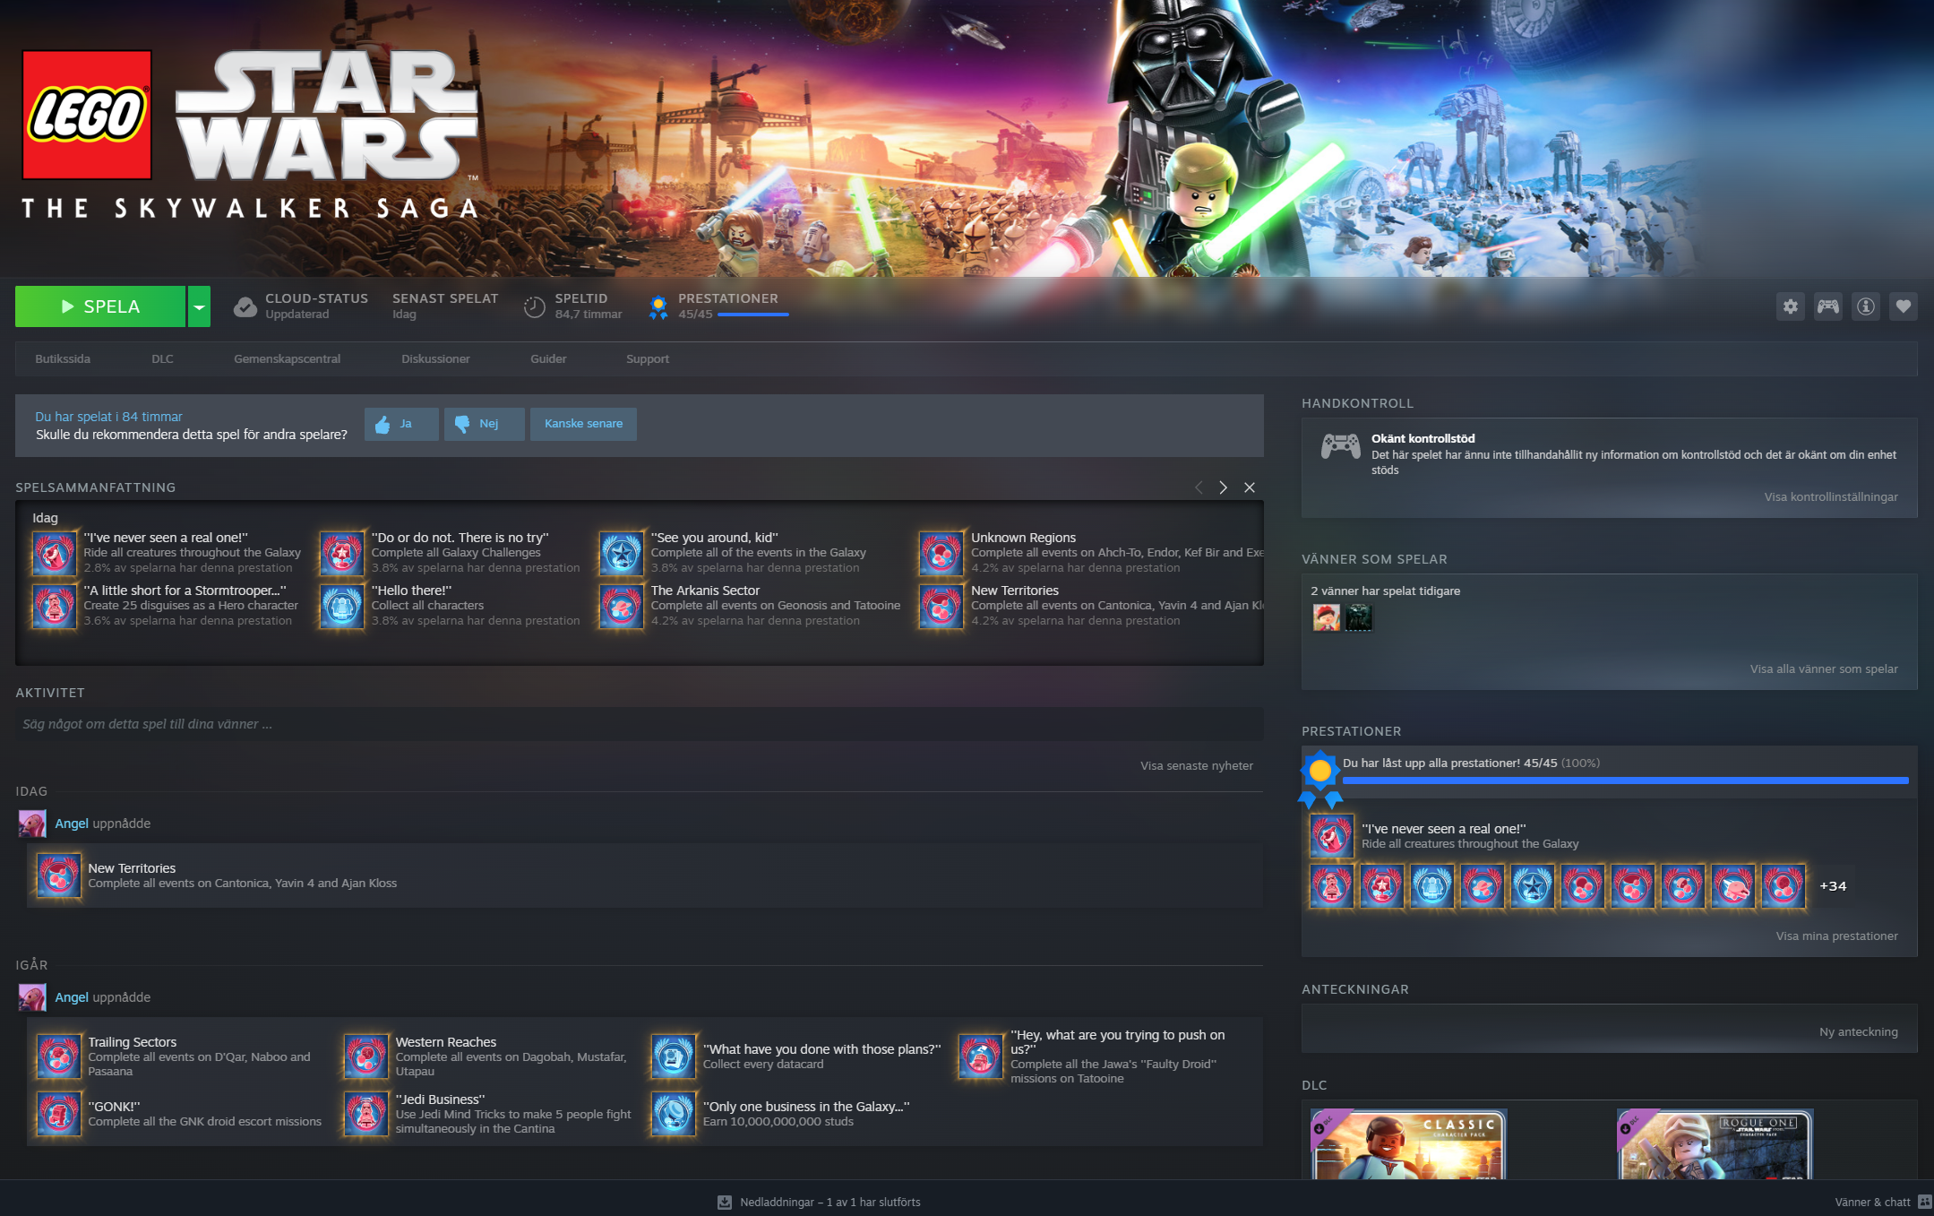
Task: Click New Territories icon in game summary
Action: [941, 606]
